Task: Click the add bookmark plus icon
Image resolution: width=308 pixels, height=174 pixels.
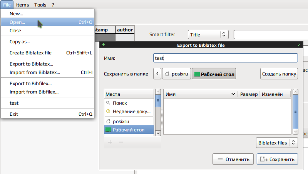Action: point(110,142)
